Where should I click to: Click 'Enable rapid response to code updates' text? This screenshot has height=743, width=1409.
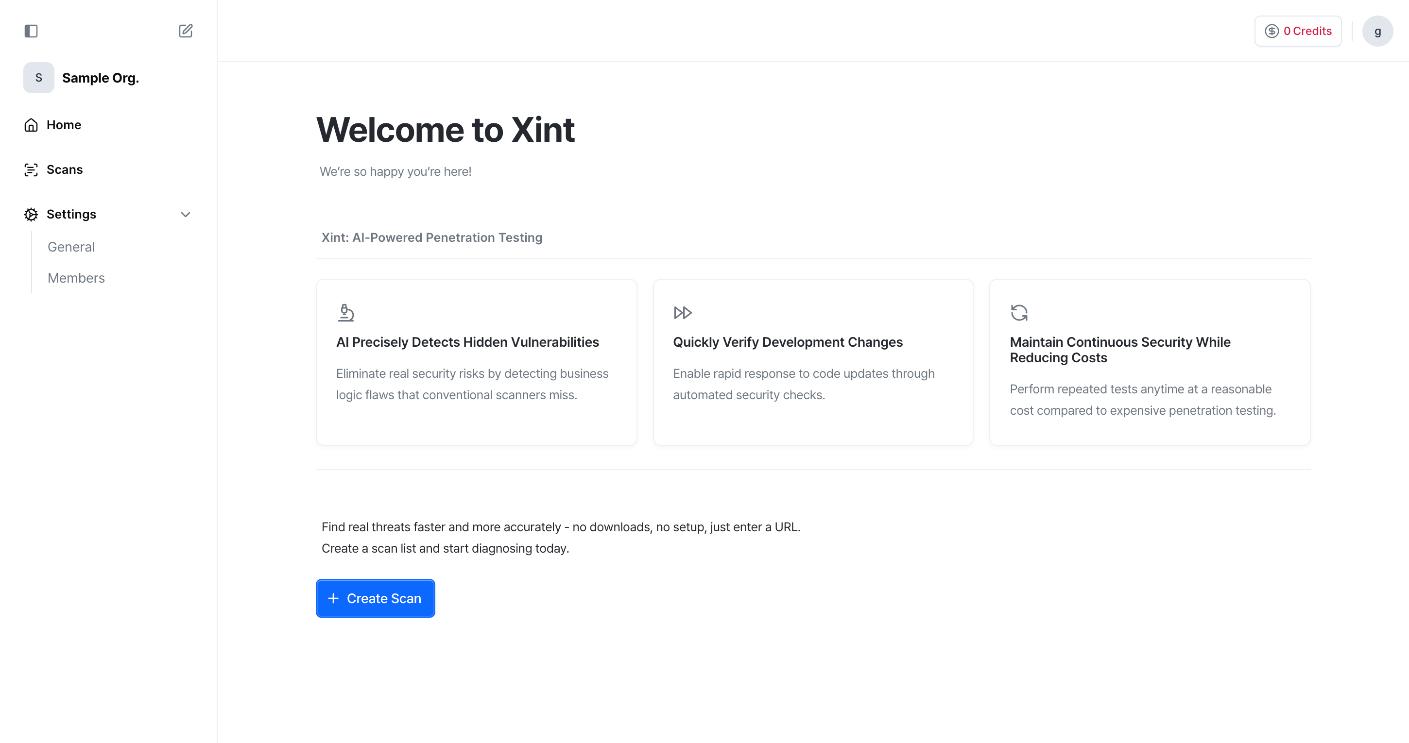pos(804,384)
